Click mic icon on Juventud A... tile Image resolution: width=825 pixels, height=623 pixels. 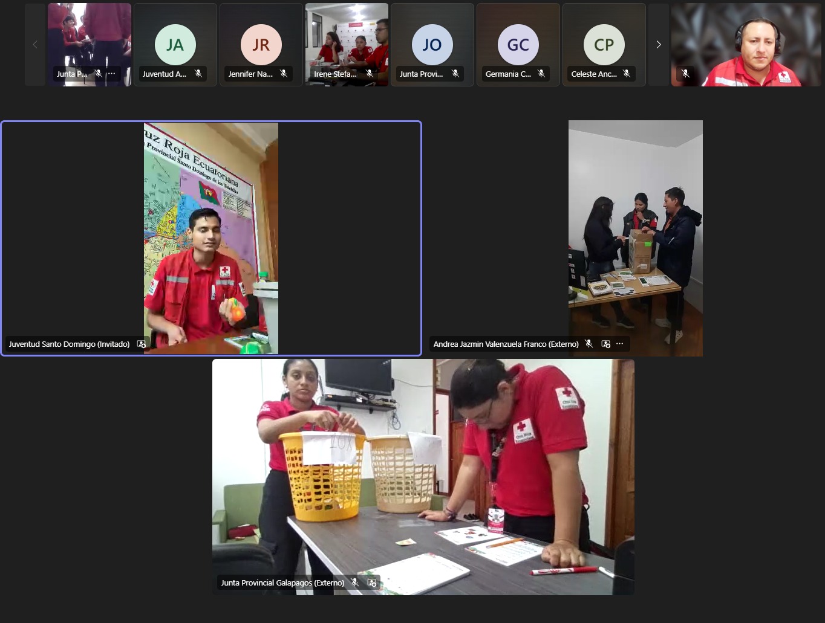click(198, 74)
